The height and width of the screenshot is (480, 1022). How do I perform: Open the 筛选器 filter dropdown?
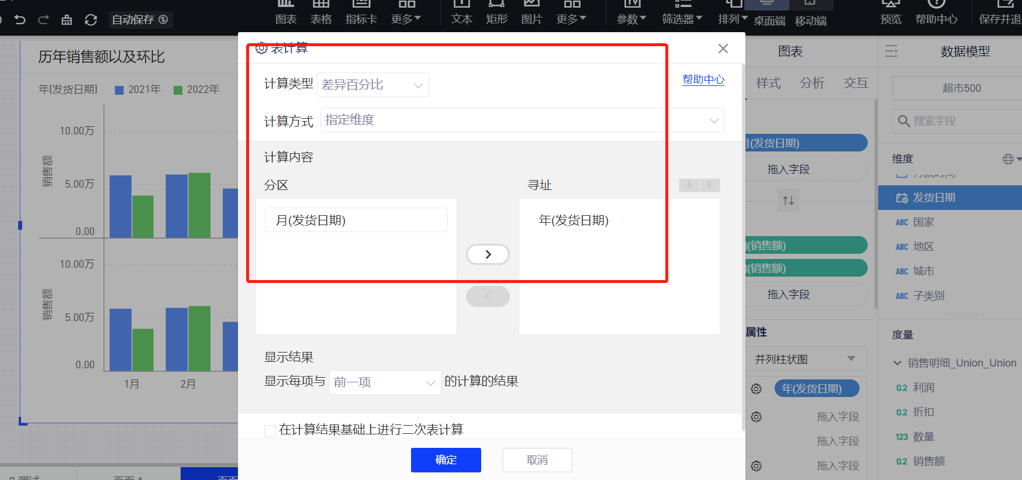[682, 13]
